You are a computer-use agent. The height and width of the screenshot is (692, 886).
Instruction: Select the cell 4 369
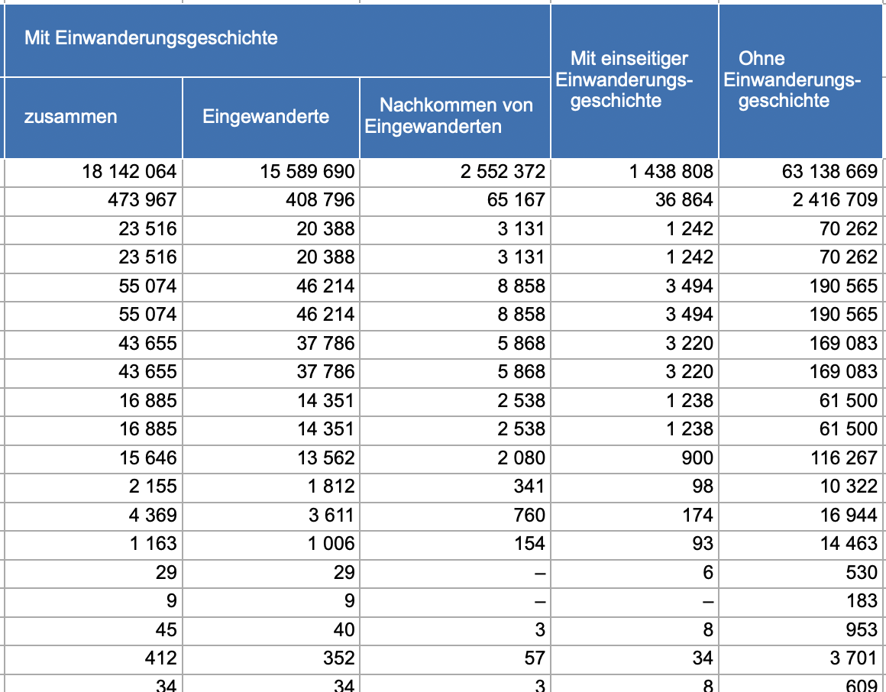click(x=94, y=516)
